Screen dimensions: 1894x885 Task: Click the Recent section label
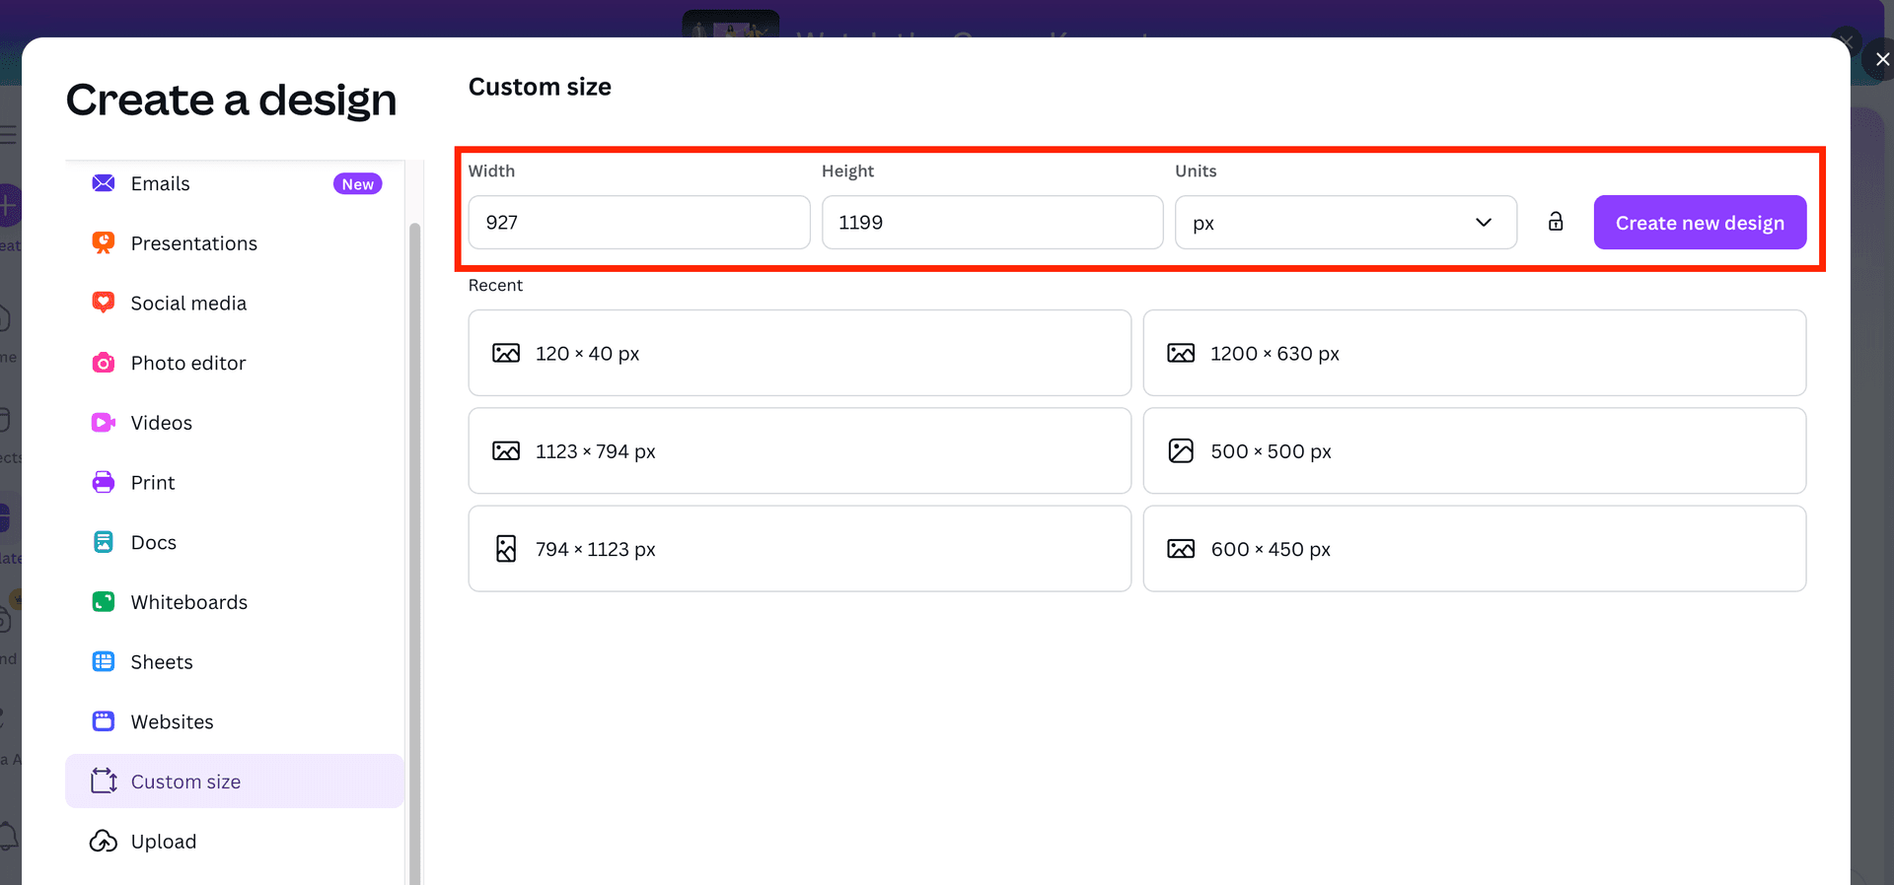tap(495, 285)
